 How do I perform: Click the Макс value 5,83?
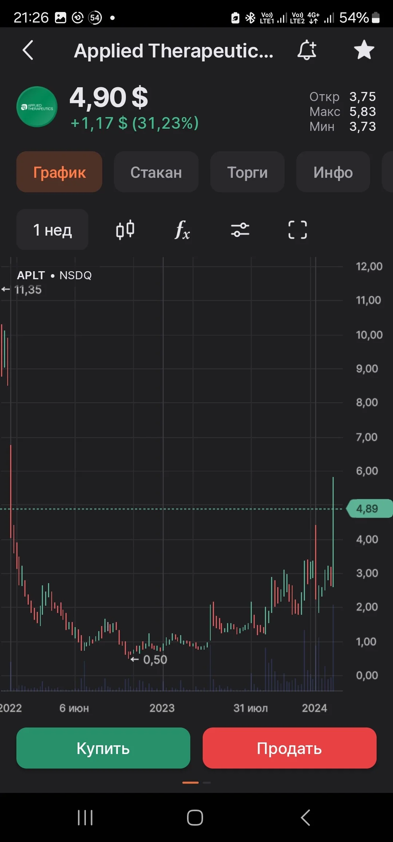[363, 112]
